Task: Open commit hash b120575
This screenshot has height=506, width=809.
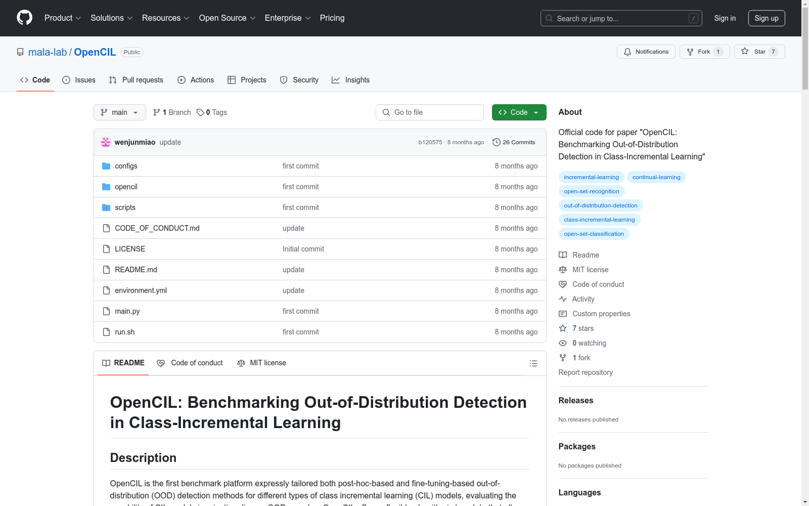Action: click(x=430, y=142)
